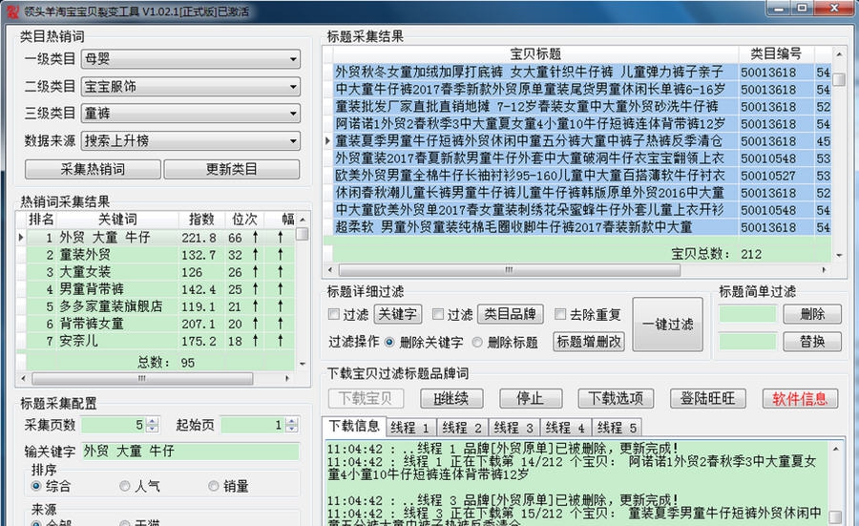Select keyword row 大童女装
The width and height of the screenshot is (859, 526).
[160, 272]
